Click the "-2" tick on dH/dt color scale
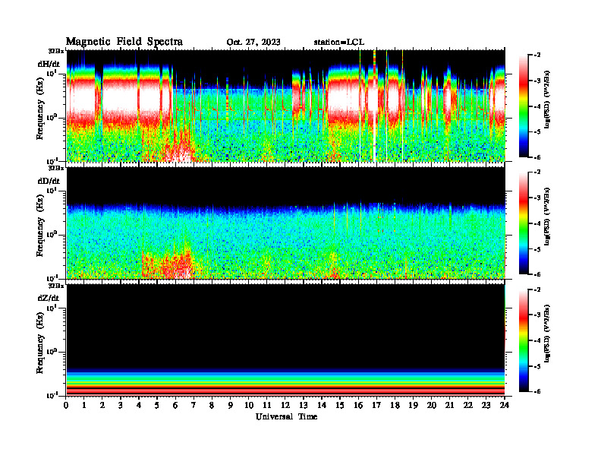The width and height of the screenshot is (601, 465). coord(537,55)
